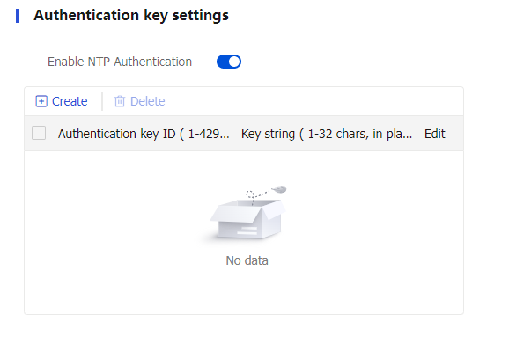
Task: Click the divider between Create and Delete
Action: [102, 101]
